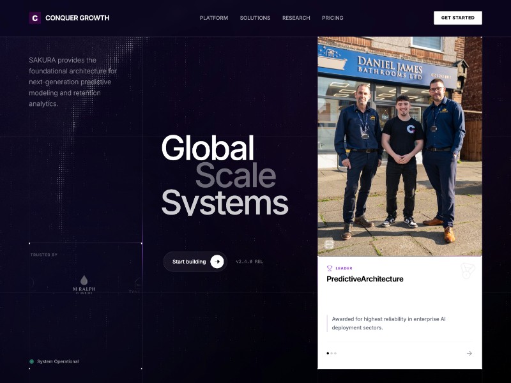
Task: Expand the RESEARCH navigation menu
Action: pos(296,18)
